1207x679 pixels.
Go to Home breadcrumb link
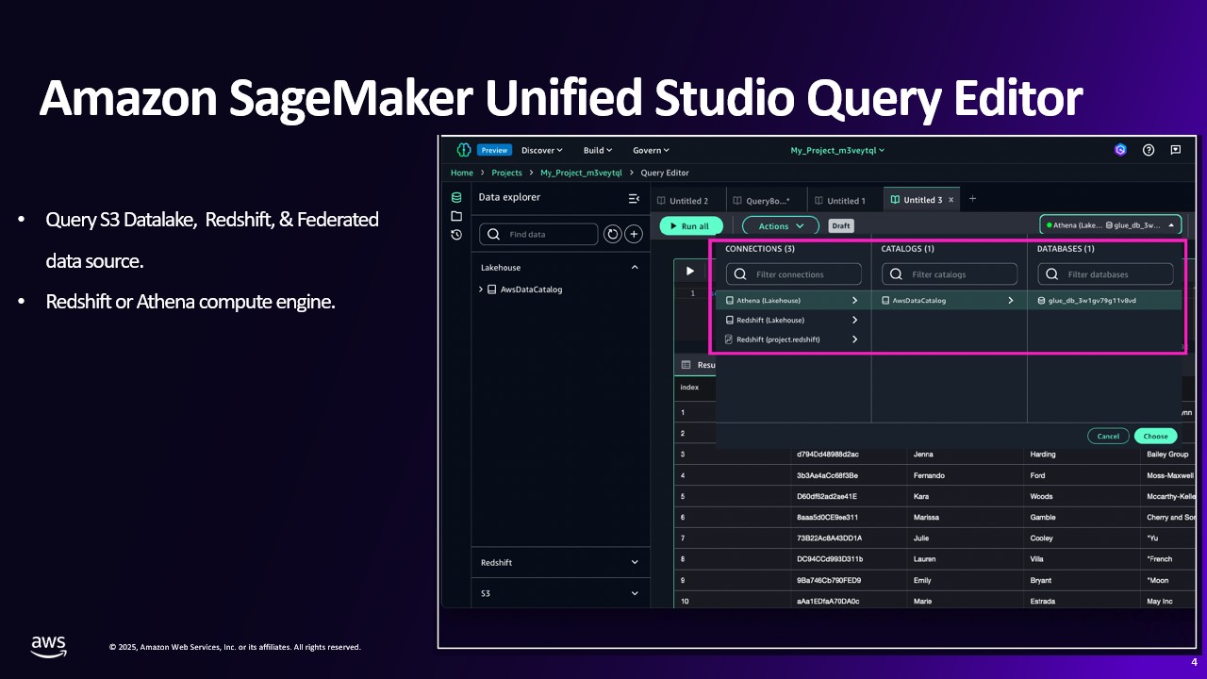(462, 174)
